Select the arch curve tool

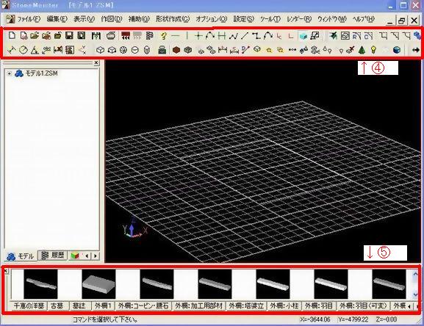(268, 36)
